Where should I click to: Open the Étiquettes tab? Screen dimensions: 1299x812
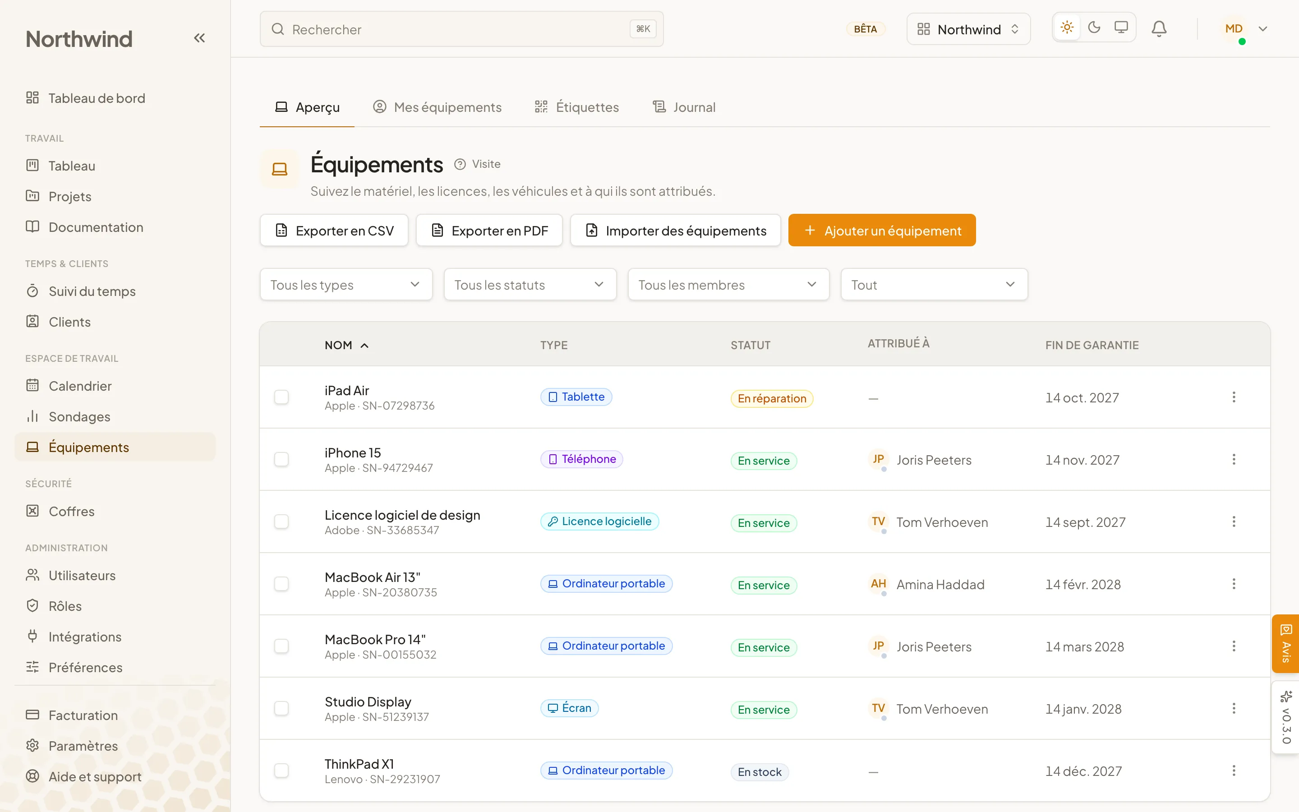coord(576,107)
